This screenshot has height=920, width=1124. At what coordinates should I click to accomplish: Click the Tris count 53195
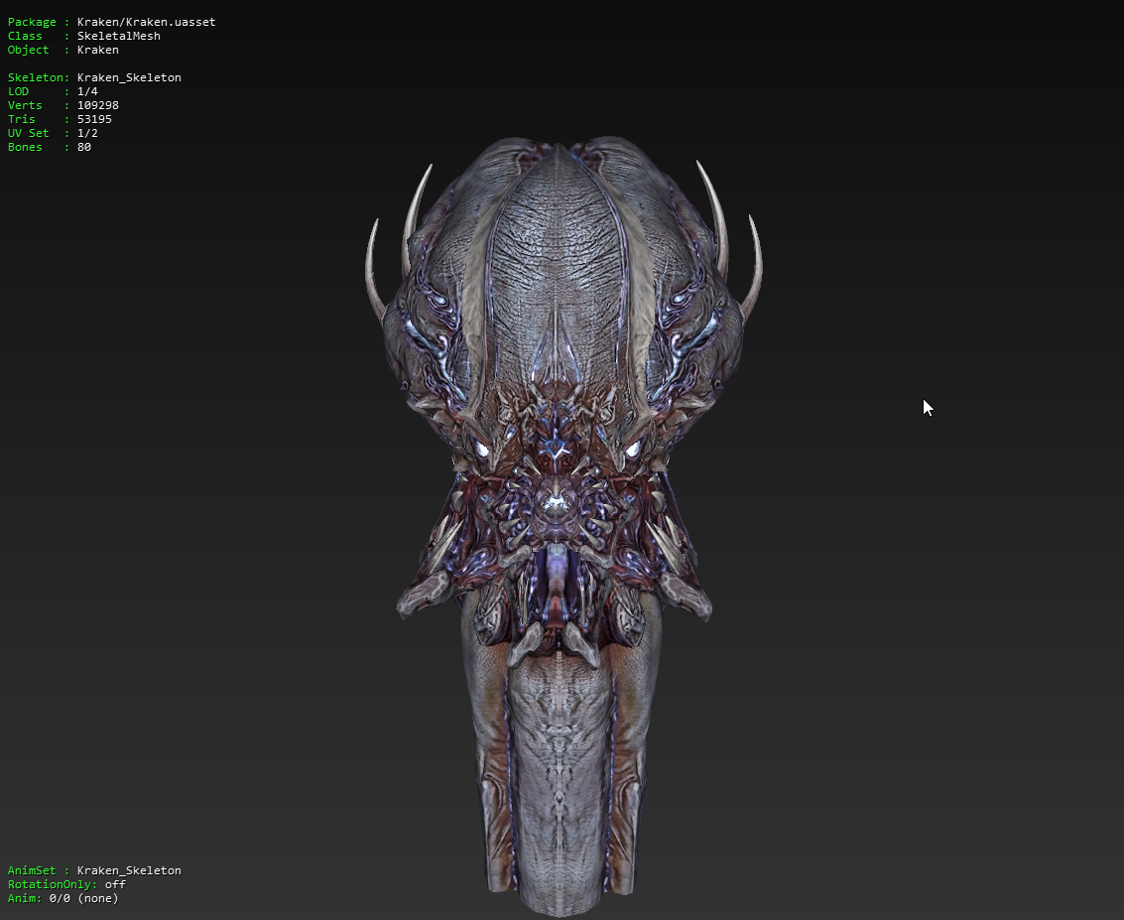94,119
